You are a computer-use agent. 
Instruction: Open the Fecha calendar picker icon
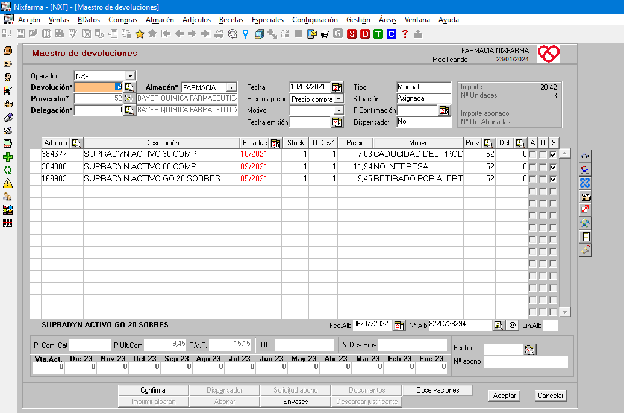click(x=337, y=87)
